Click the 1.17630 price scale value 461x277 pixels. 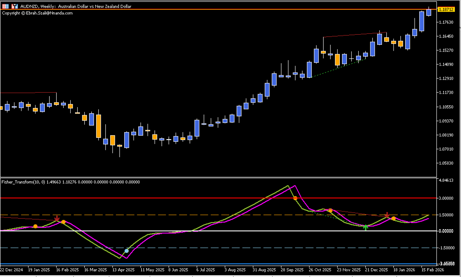pos(446,22)
